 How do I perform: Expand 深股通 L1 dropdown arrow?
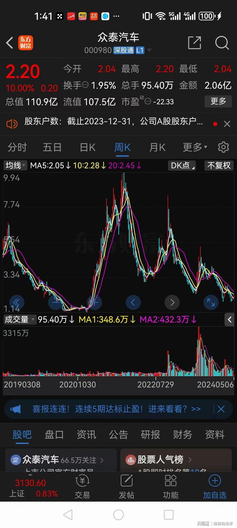point(149,51)
